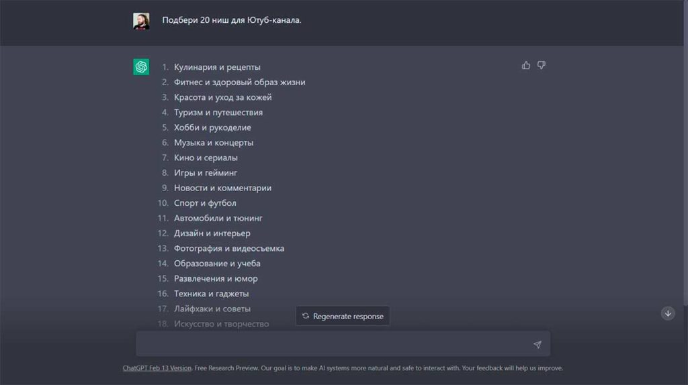Click the scroll-to-bottom arrow button

click(x=668, y=313)
